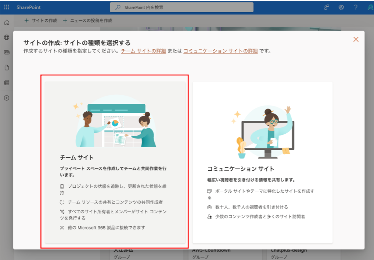Image resolution: width=374 pixels, height=260 pixels.
Task: Click the team resource sharing circle icon
Action: [x=62, y=202]
